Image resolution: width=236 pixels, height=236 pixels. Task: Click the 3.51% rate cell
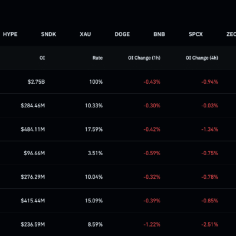(x=95, y=153)
